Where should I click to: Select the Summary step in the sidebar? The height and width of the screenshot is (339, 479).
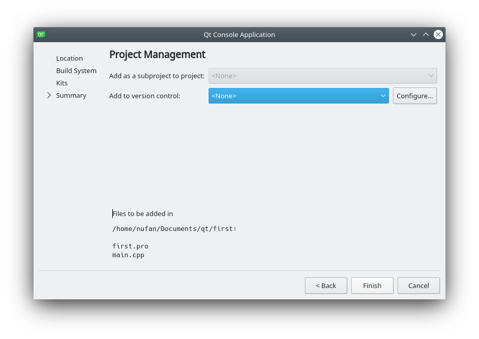71,95
